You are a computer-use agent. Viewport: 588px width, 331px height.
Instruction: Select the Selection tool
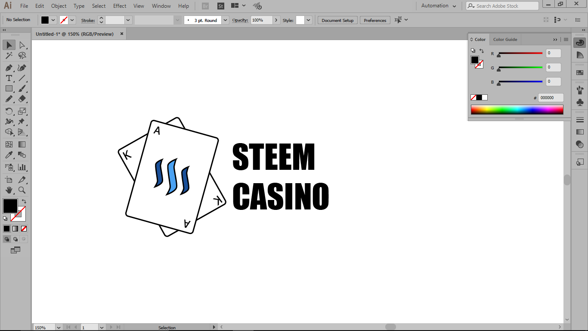point(9,45)
